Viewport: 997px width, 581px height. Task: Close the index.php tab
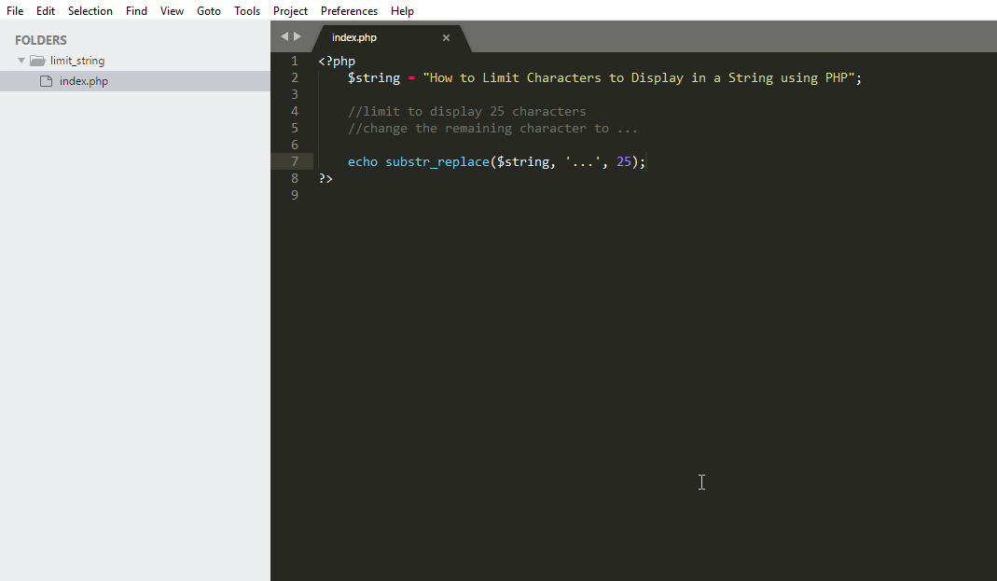[446, 38]
